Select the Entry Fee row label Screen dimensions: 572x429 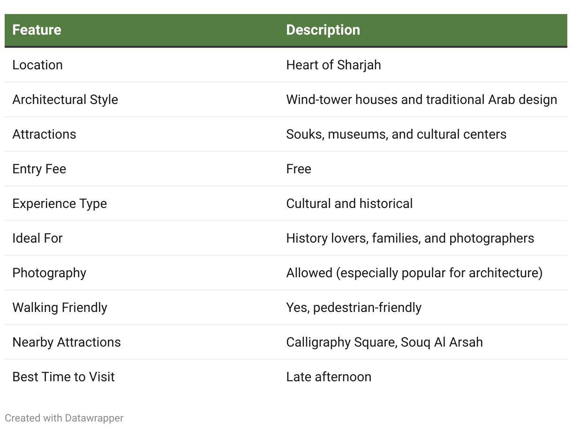click(39, 169)
